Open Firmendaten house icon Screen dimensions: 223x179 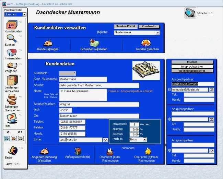(x=12, y=52)
